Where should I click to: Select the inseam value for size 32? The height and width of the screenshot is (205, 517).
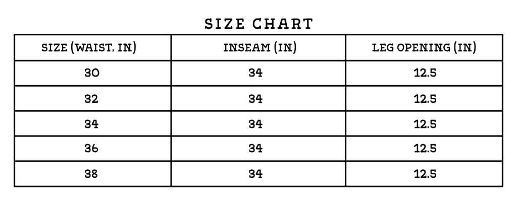pos(256,99)
